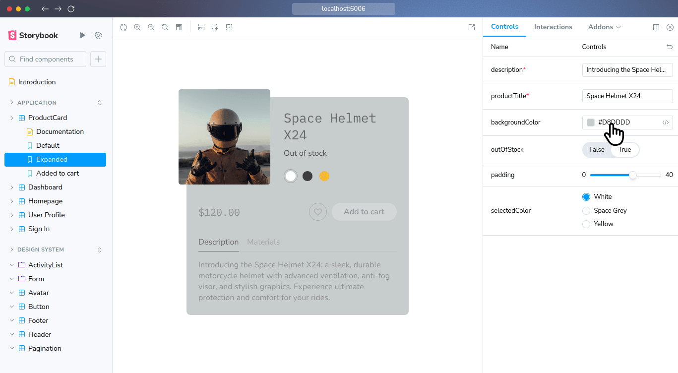Set outOfStock to False
This screenshot has height=373, width=678.
coord(597,149)
